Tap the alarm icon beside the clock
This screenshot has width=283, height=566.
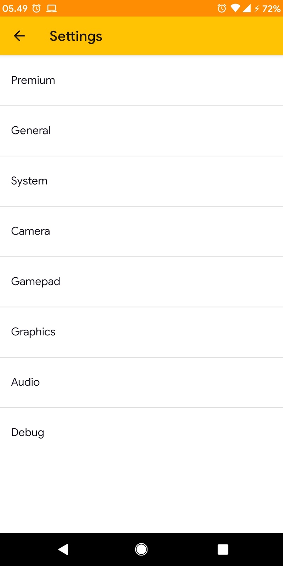coord(36,8)
